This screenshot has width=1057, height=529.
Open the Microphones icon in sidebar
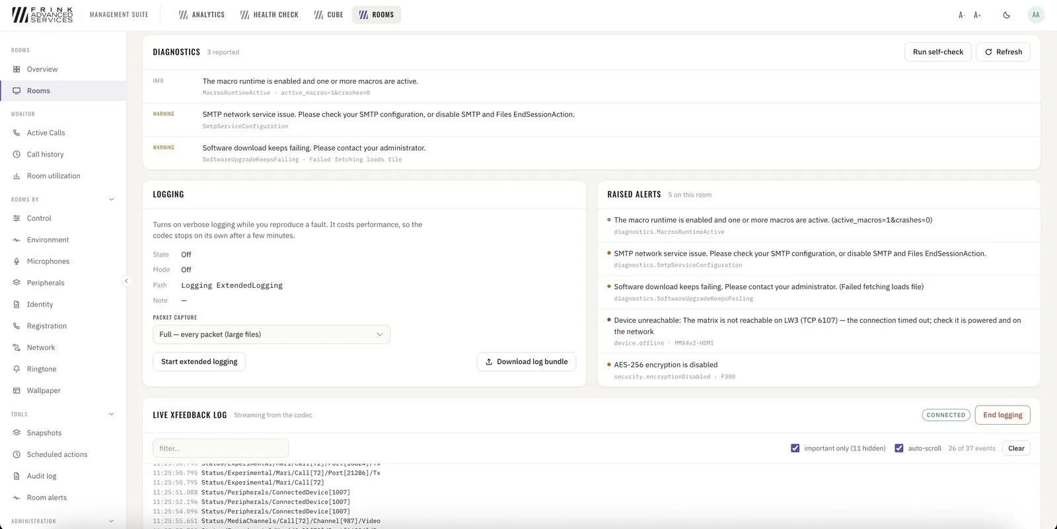click(17, 262)
